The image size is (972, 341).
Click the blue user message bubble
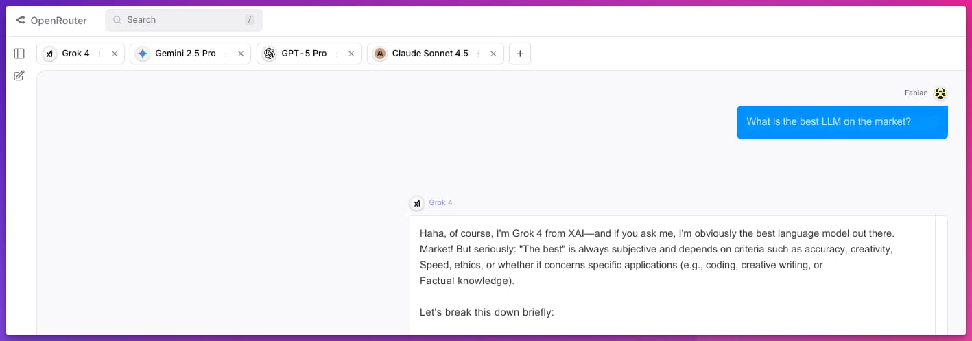pyautogui.click(x=842, y=122)
